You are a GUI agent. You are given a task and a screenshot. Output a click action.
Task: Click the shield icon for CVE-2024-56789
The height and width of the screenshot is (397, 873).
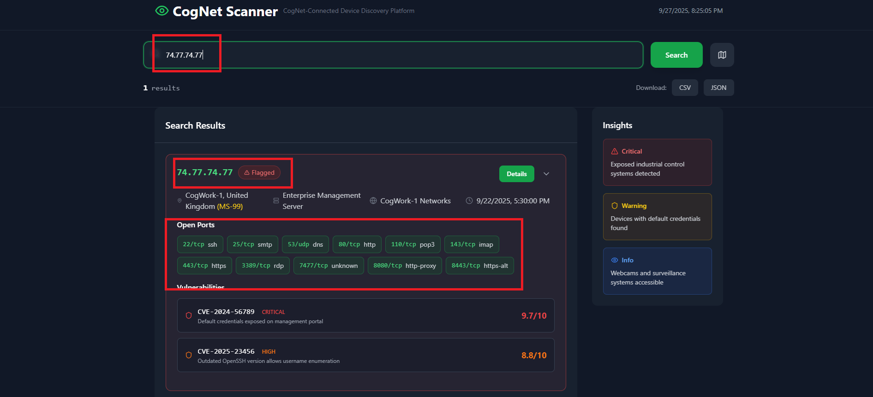pos(189,315)
